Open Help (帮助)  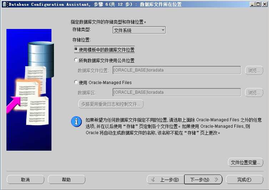point(66,180)
